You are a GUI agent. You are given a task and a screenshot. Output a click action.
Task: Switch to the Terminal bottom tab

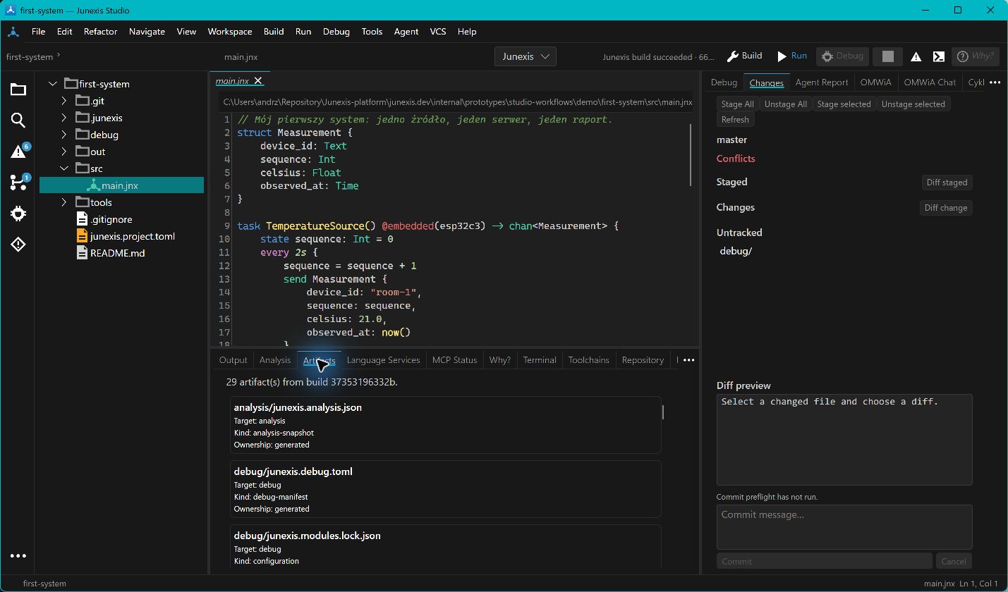(x=540, y=360)
